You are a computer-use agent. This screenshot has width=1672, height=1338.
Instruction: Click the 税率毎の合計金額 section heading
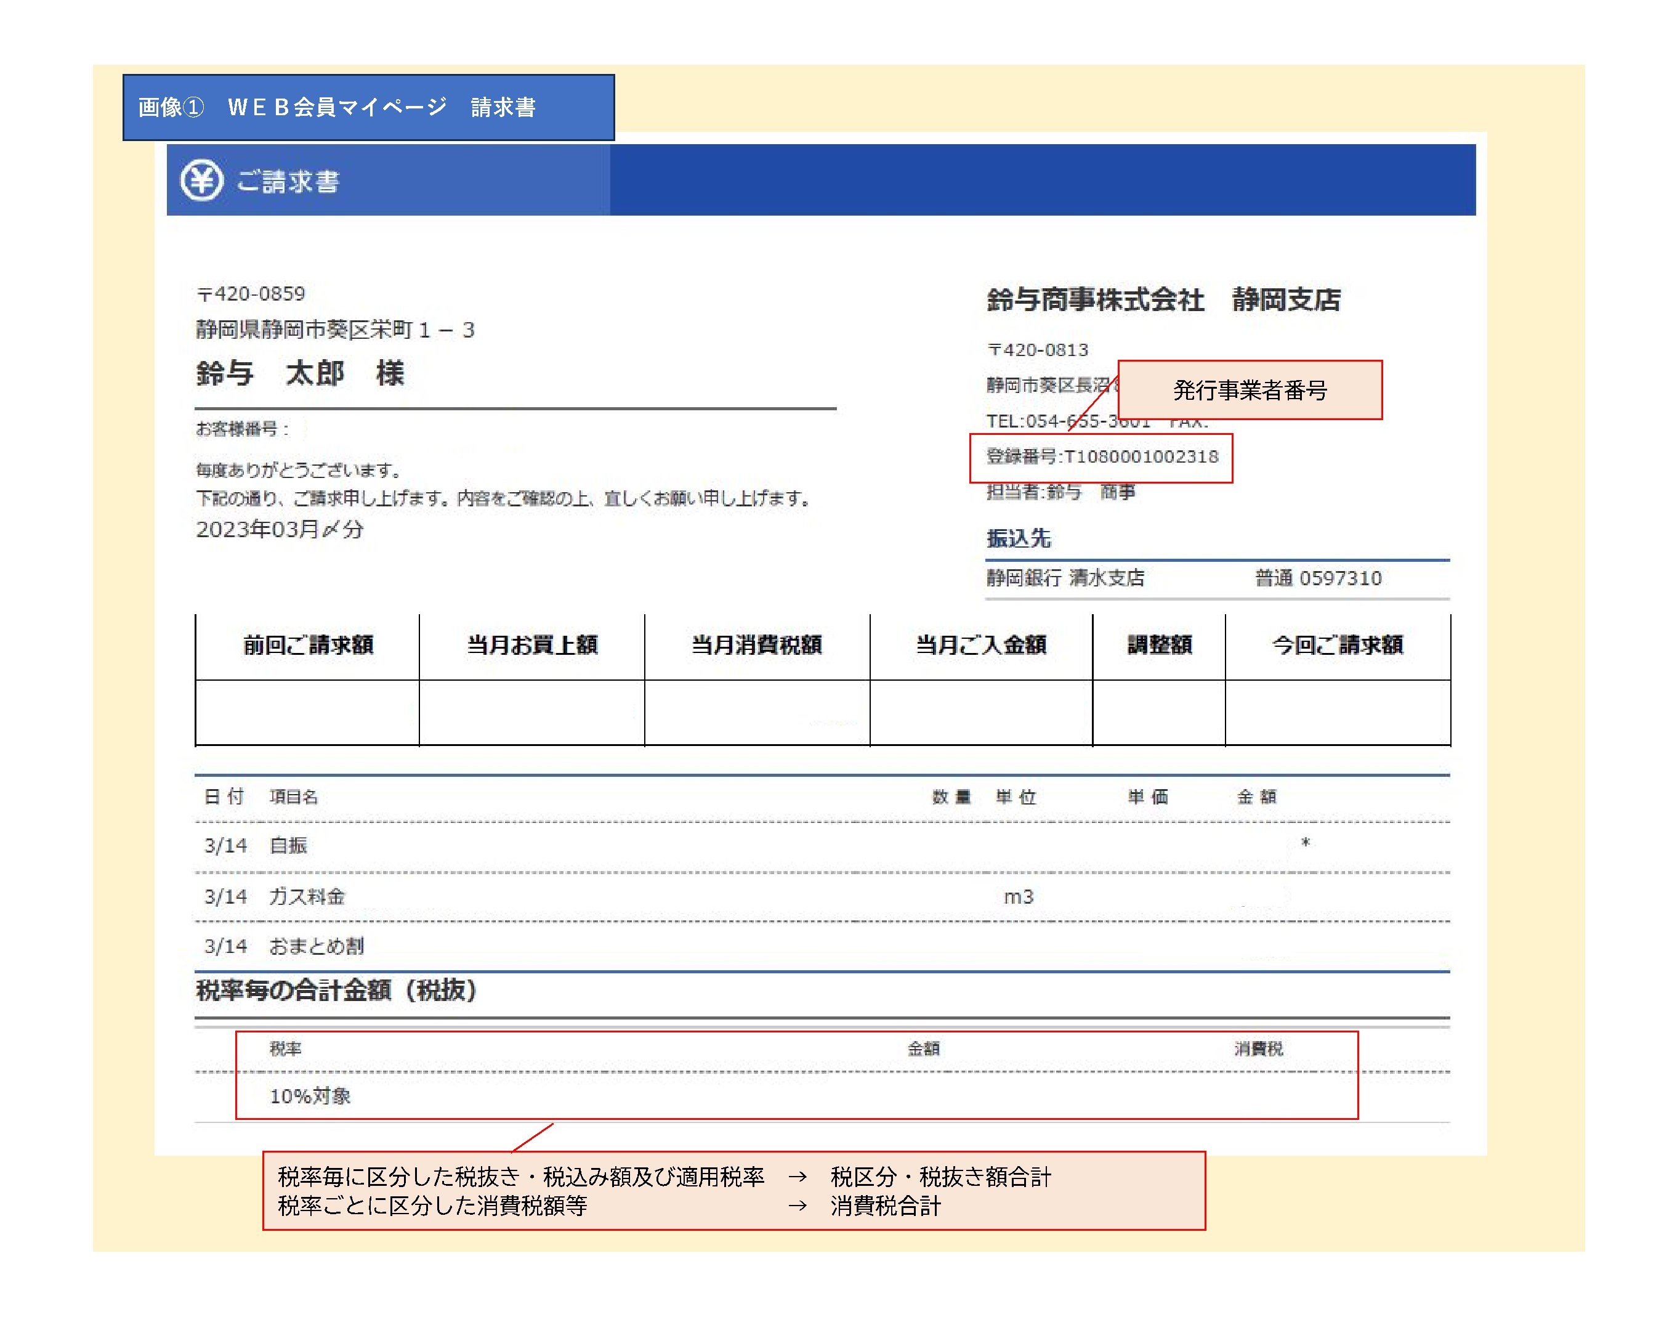coord(337,991)
